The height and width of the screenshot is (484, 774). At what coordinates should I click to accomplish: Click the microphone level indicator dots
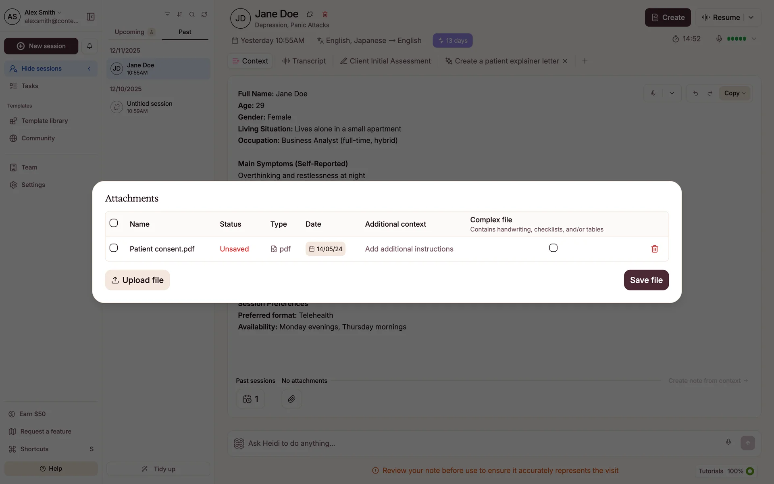(x=737, y=39)
